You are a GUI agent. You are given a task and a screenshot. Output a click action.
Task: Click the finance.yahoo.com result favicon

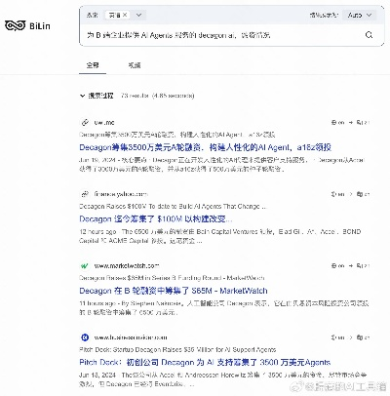click(85, 194)
